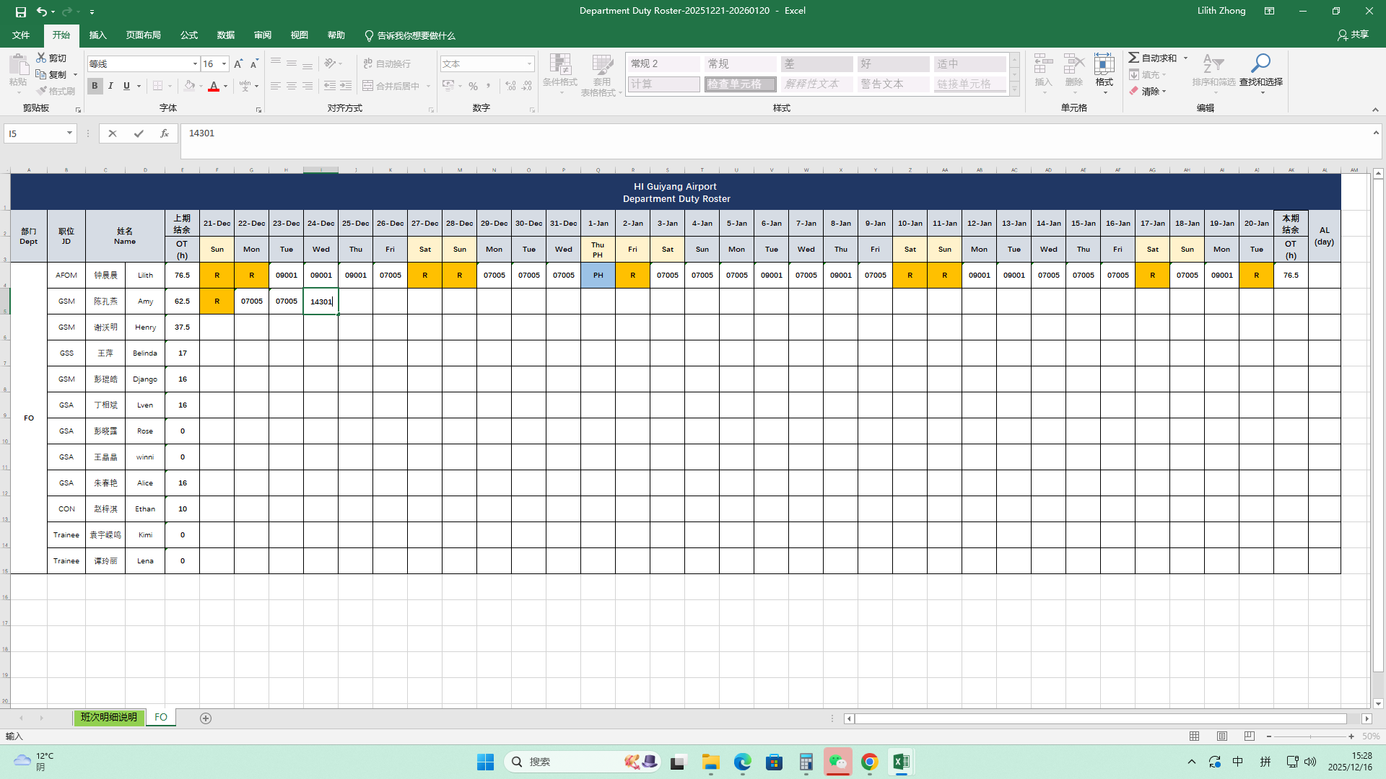Screen dimensions: 1386x779
Task: Click the AutoSum 自动求和 button
Action: tap(1153, 58)
